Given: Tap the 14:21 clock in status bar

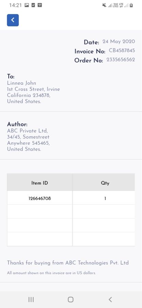Looking at the screenshot, I should pyautogui.click(x=15, y=5).
